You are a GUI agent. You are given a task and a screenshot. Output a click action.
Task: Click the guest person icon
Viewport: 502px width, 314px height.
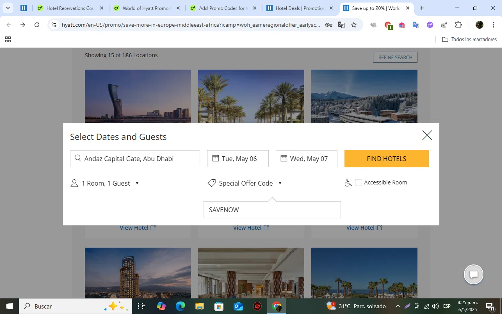pos(74,183)
